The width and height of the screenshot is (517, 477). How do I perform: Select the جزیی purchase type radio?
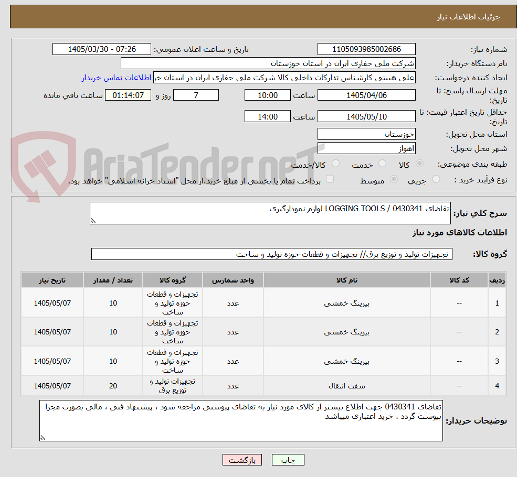coord(436,179)
